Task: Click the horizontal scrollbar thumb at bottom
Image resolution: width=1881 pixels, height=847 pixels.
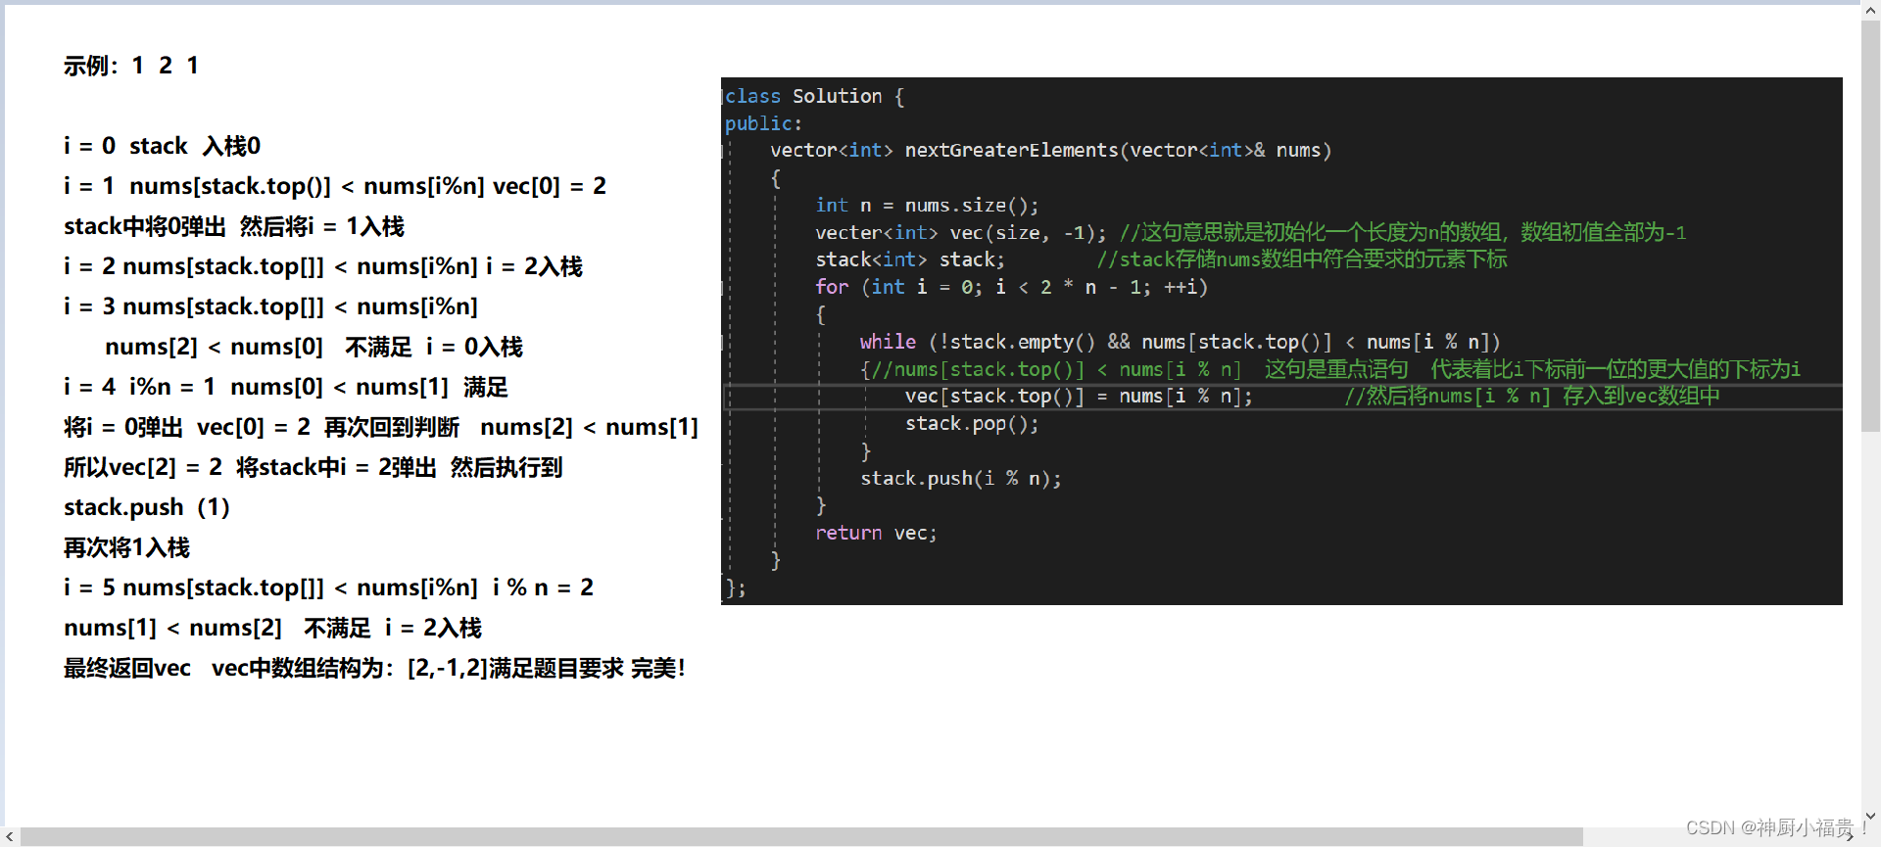Action: pos(801,836)
